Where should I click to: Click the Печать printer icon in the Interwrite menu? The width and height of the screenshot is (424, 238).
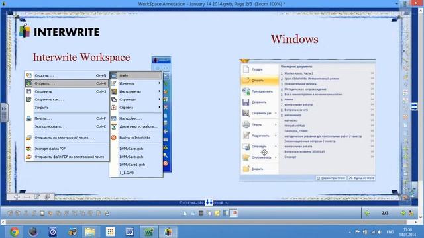click(x=29, y=118)
